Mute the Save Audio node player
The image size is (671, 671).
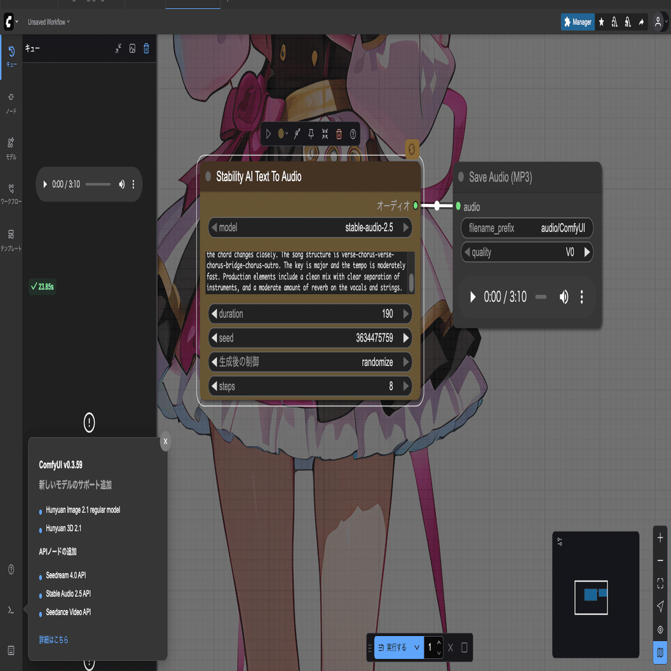[x=564, y=297]
